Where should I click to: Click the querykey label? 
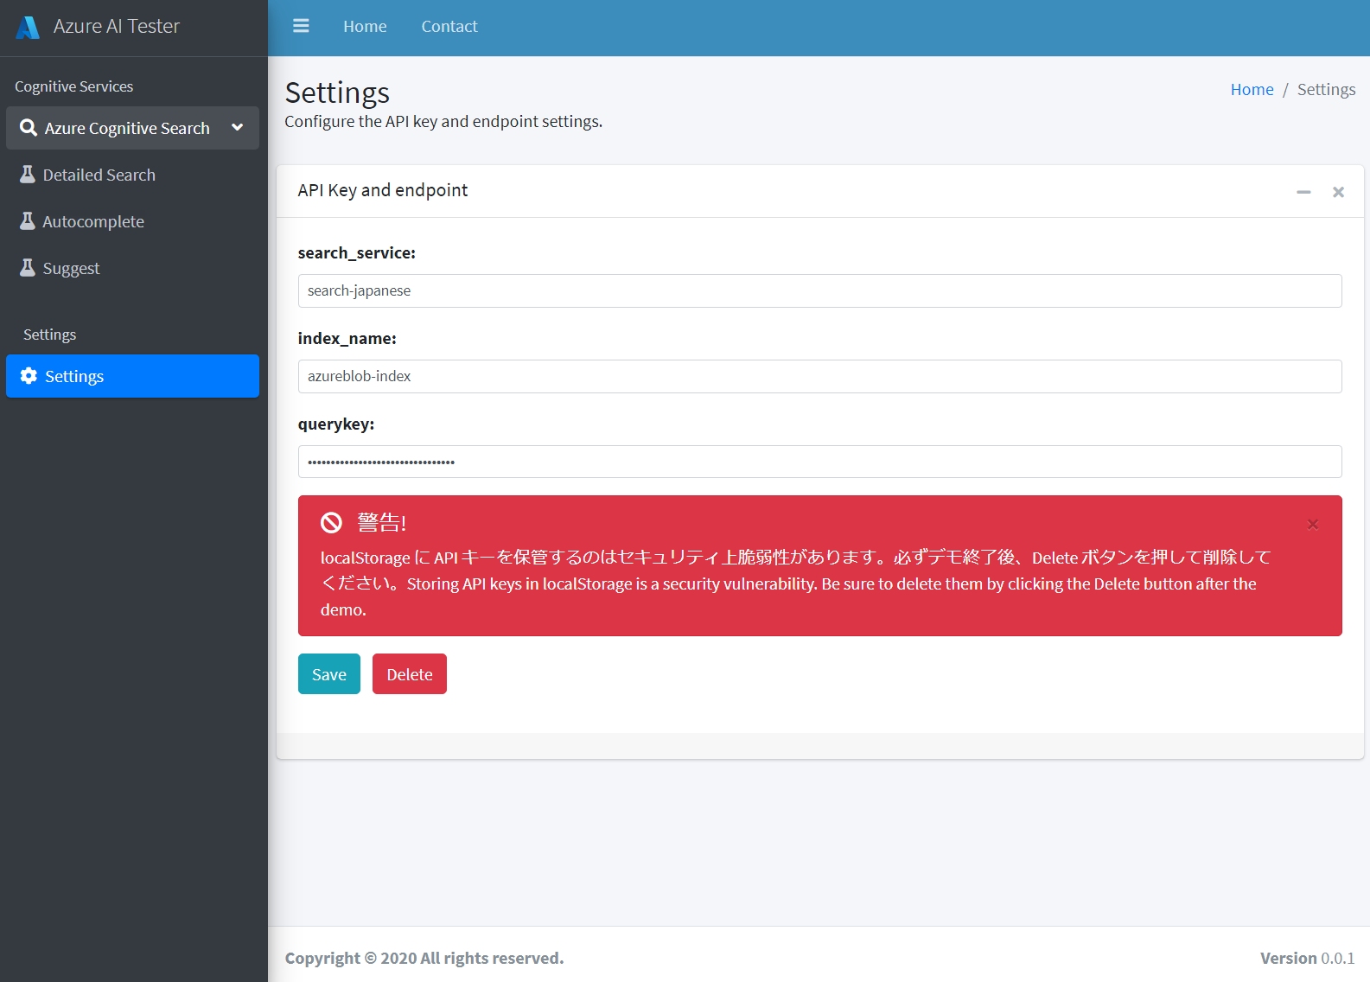pyautogui.click(x=336, y=424)
